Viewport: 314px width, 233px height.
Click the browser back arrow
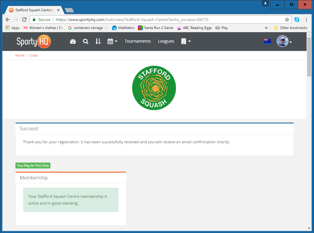click(x=8, y=20)
